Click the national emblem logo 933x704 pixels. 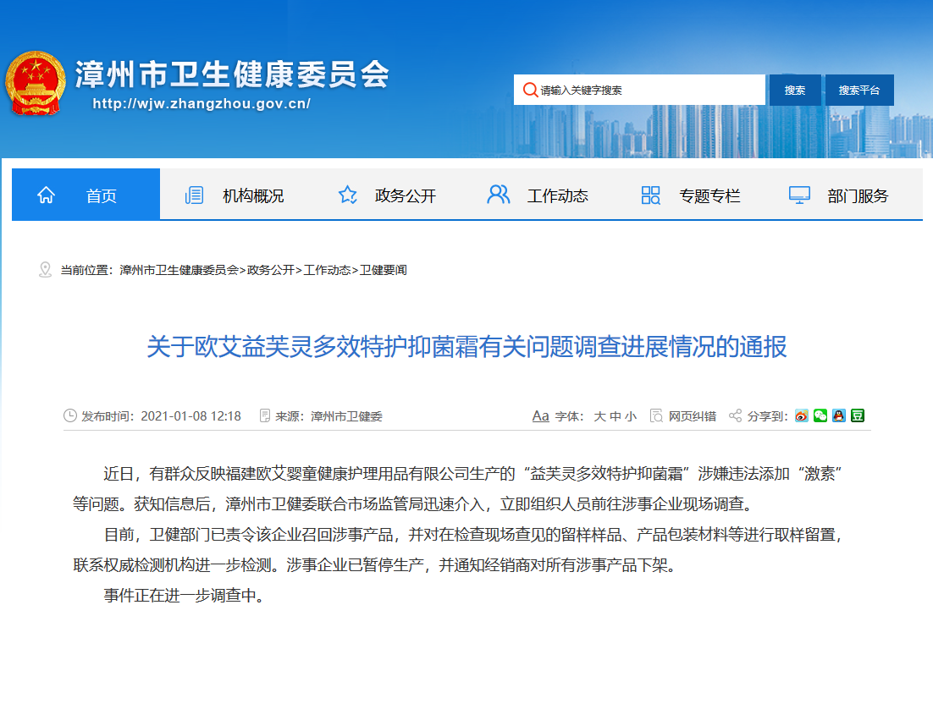35,84
